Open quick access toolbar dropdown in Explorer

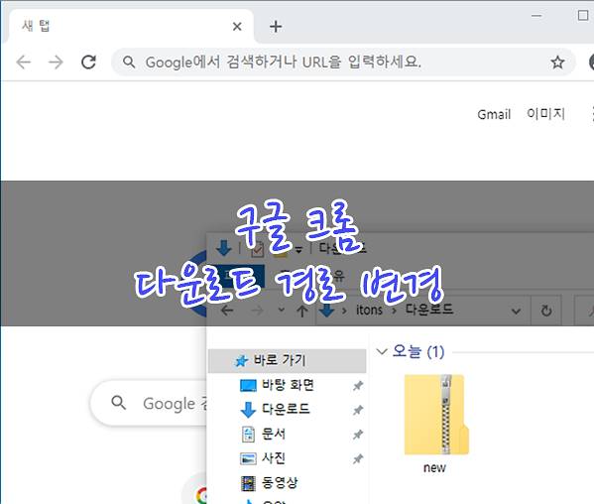click(x=298, y=249)
